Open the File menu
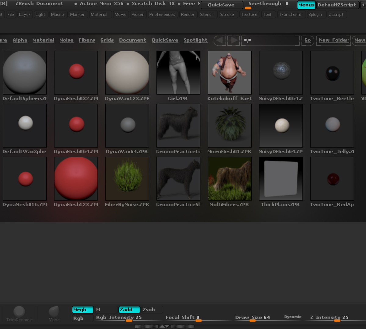The width and height of the screenshot is (366, 329). (x=11, y=14)
